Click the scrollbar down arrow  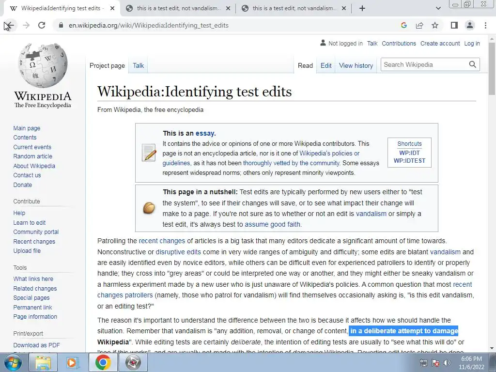click(x=492, y=348)
